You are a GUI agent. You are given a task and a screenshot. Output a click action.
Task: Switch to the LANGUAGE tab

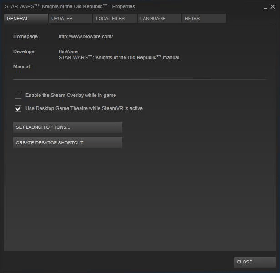coord(160,18)
